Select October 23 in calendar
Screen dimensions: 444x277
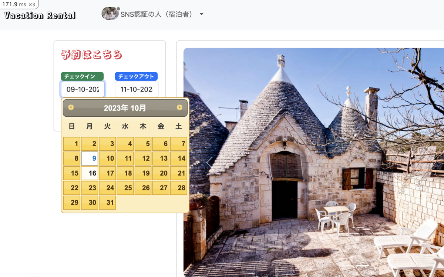coord(90,188)
